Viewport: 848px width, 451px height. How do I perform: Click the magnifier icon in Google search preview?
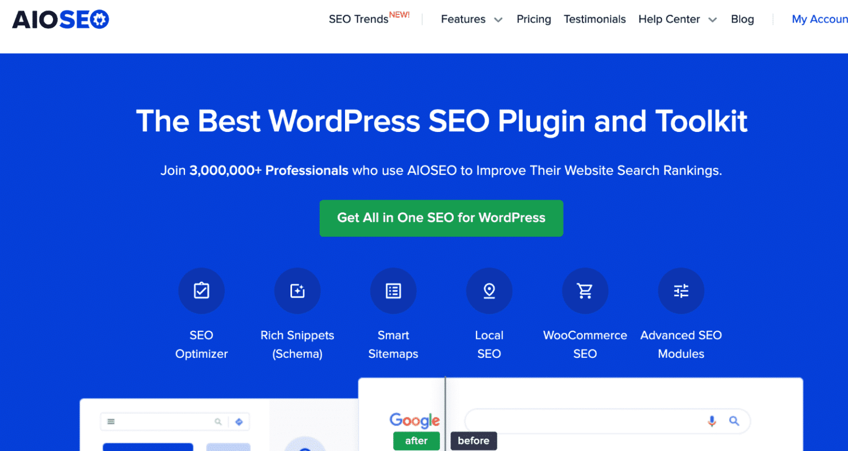(734, 421)
